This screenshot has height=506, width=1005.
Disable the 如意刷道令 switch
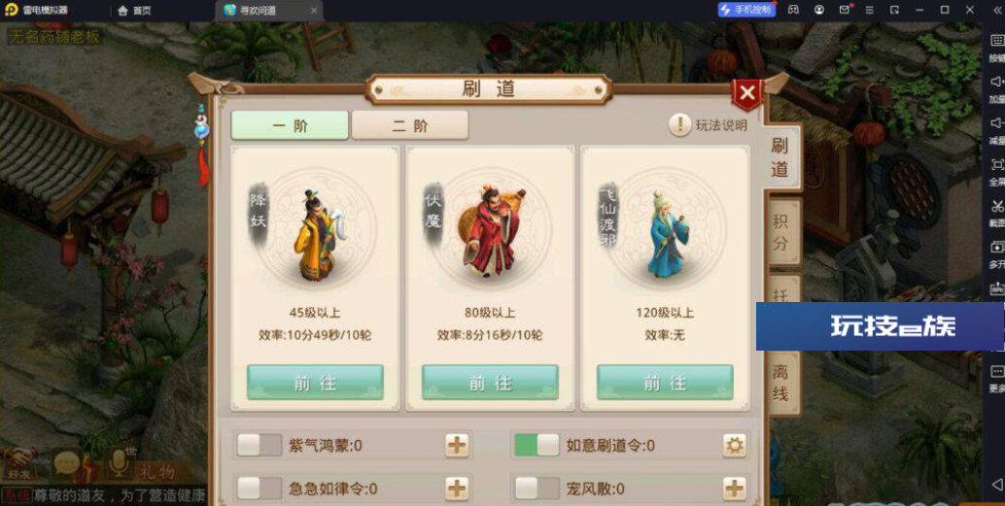(537, 445)
